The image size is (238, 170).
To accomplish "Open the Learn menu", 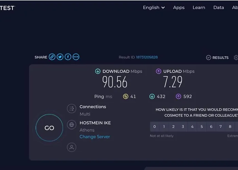I will click(x=199, y=7).
